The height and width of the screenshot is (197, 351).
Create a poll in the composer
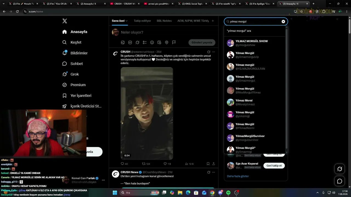[x=145, y=42]
